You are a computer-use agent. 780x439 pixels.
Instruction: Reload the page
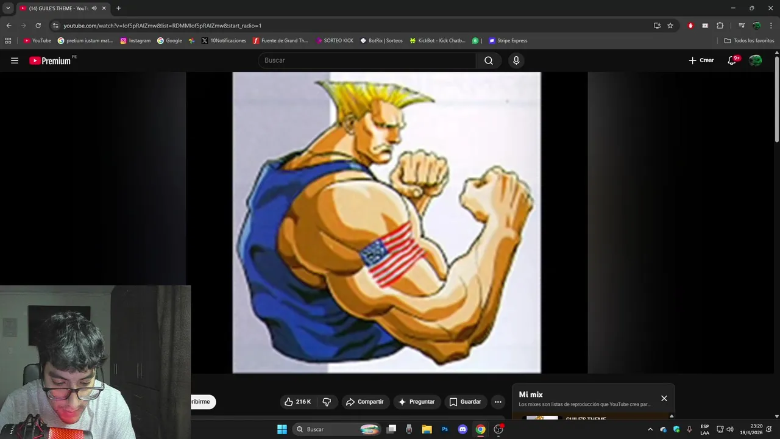(38, 26)
